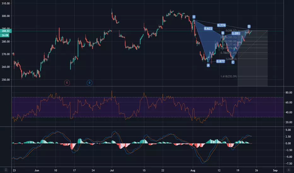294x173 pixels.
Task: Click the Jun date on time axis
Action: (x=37, y=170)
